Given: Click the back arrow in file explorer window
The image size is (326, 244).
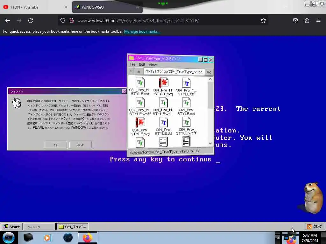Looking at the screenshot, I should click(131, 71).
